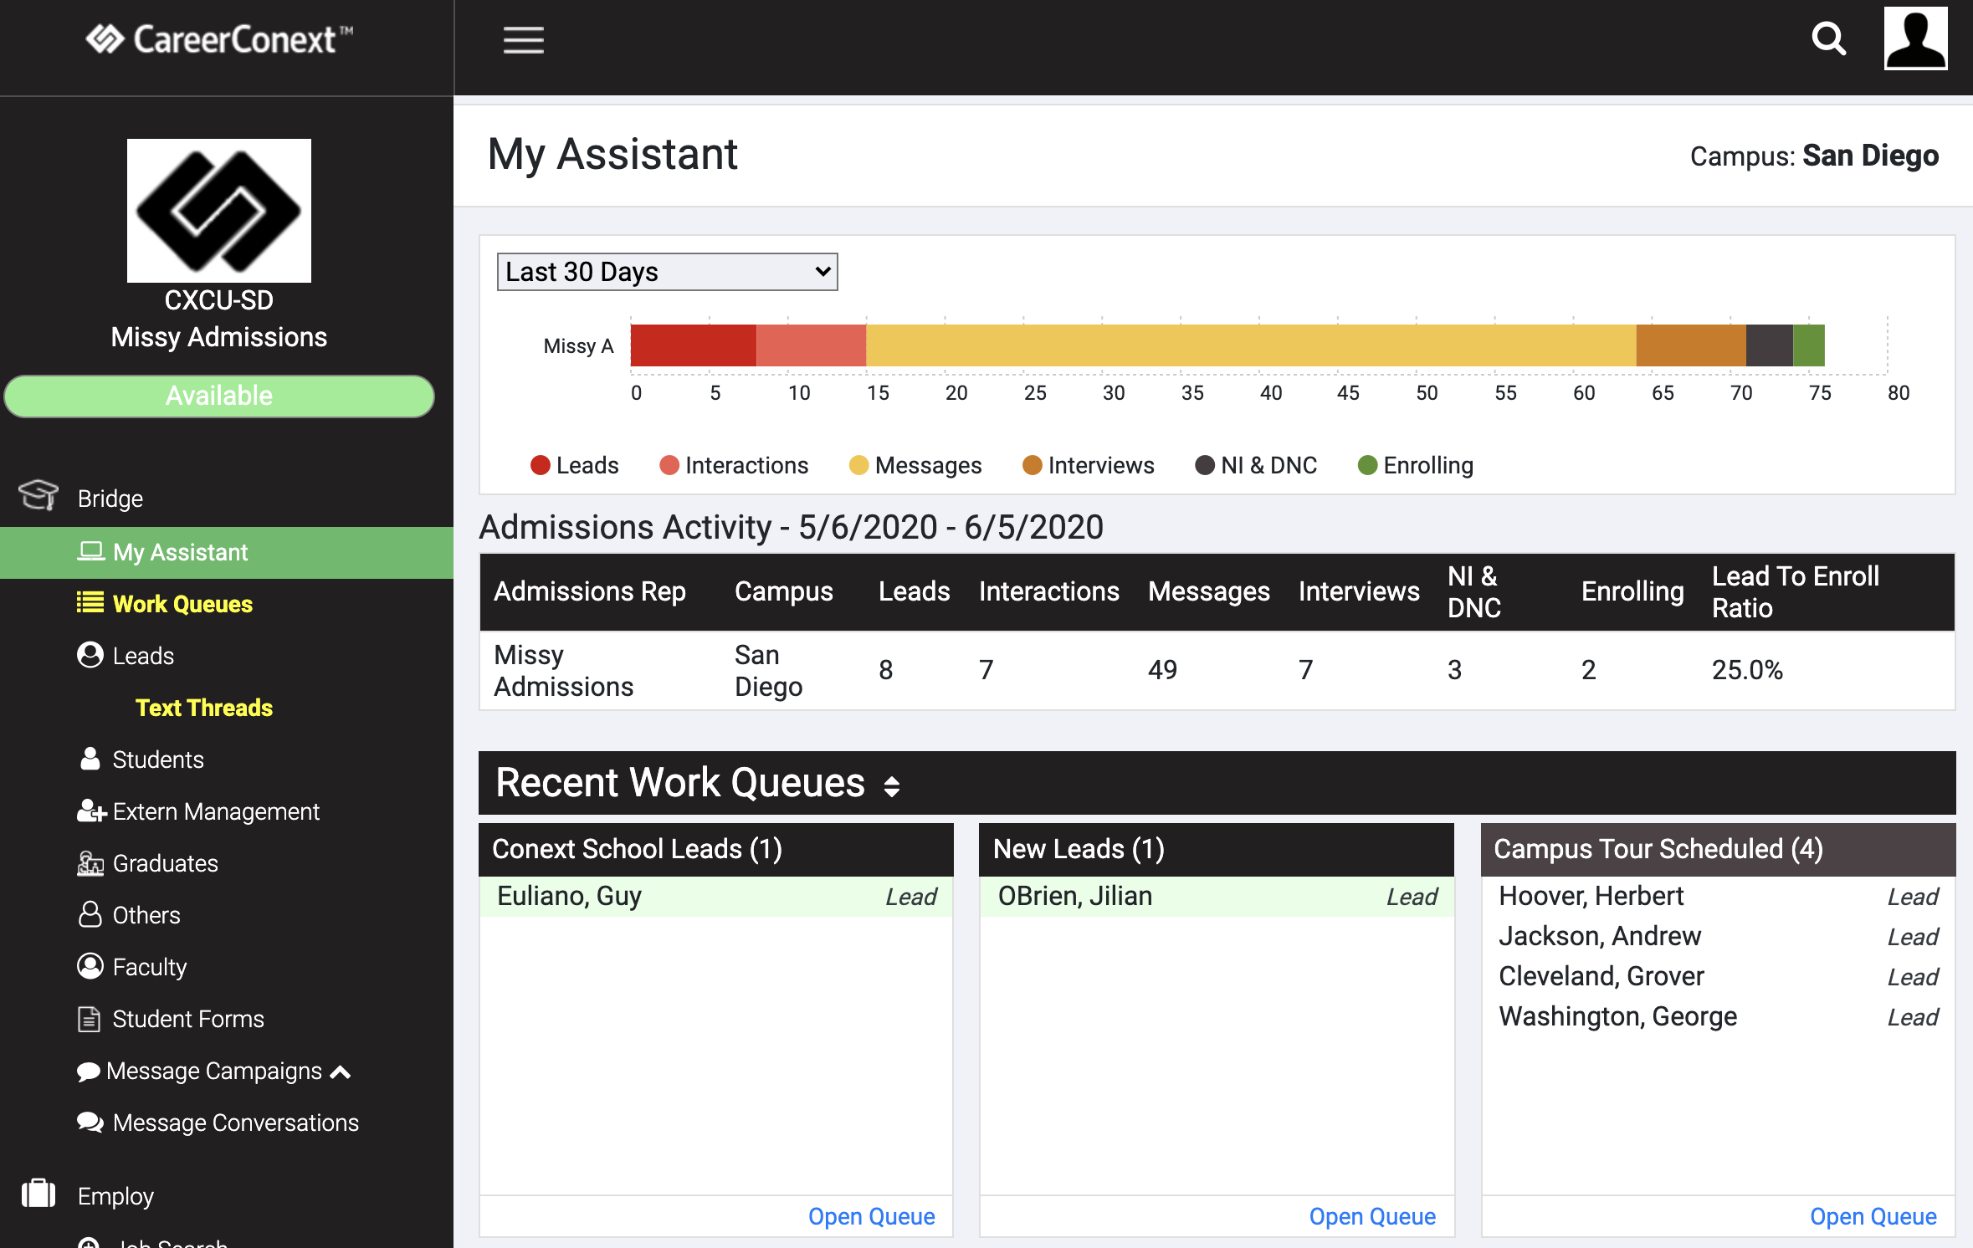
Task: Open the hamburger menu in top bar
Action: (523, 39)
